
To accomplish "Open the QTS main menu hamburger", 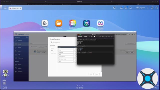I will point(5,8).
